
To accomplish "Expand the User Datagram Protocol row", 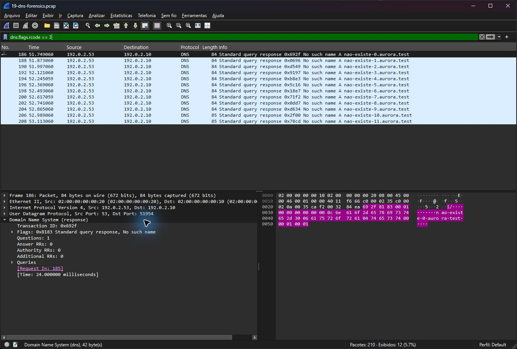I will [x=5, y=214].
